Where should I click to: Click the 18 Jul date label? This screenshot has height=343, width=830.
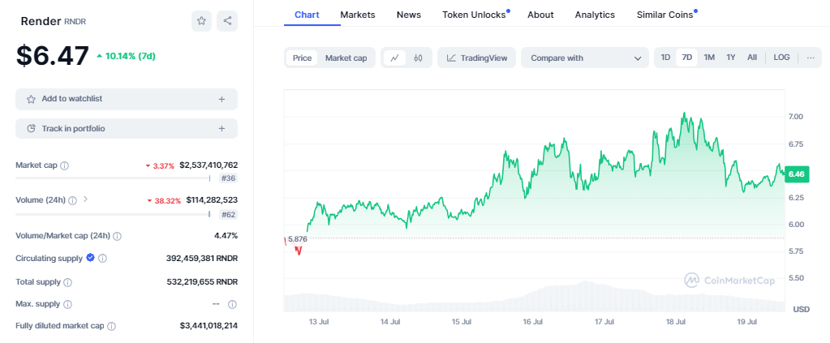[x=676, y=322]
